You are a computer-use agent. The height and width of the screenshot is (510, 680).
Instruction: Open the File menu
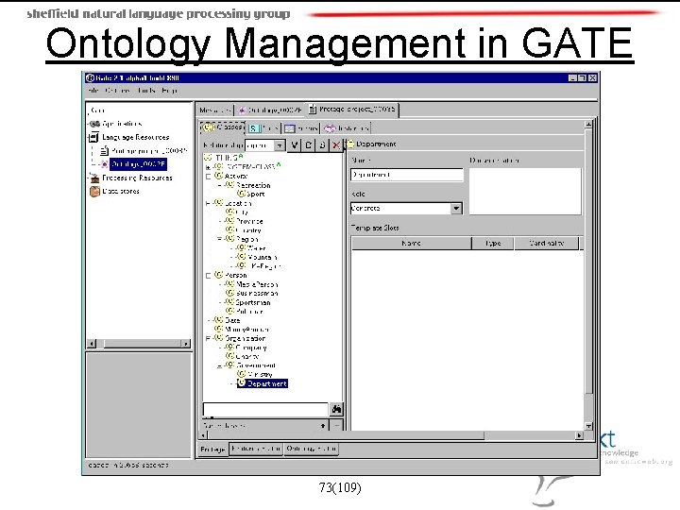93,91
